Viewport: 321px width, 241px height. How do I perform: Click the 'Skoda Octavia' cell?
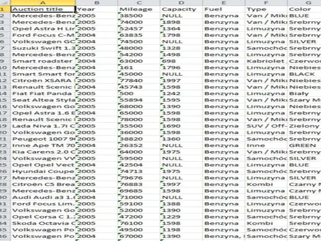43,223
